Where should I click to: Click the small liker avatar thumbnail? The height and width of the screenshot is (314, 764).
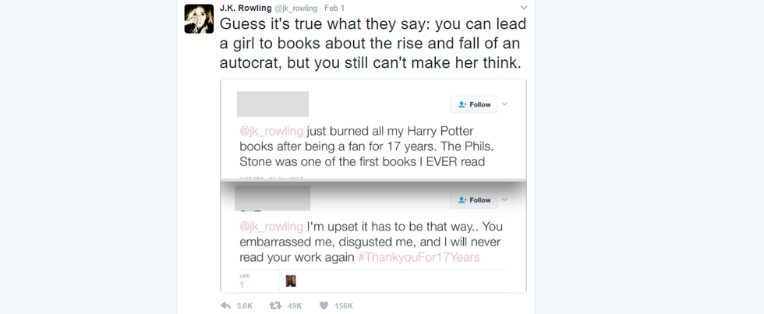[291, 280]
